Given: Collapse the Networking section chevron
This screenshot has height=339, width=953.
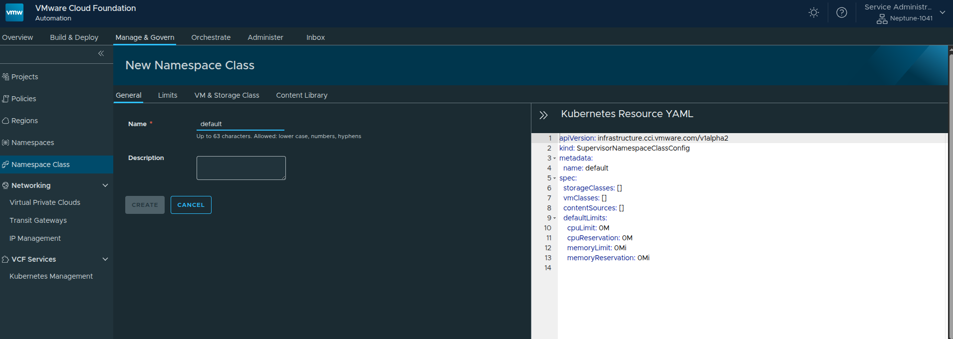Looking at the screenshot, I should 105,185.
